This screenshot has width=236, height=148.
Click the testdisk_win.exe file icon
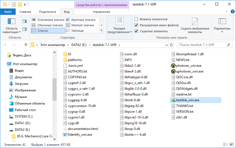[x=173, y=100]
